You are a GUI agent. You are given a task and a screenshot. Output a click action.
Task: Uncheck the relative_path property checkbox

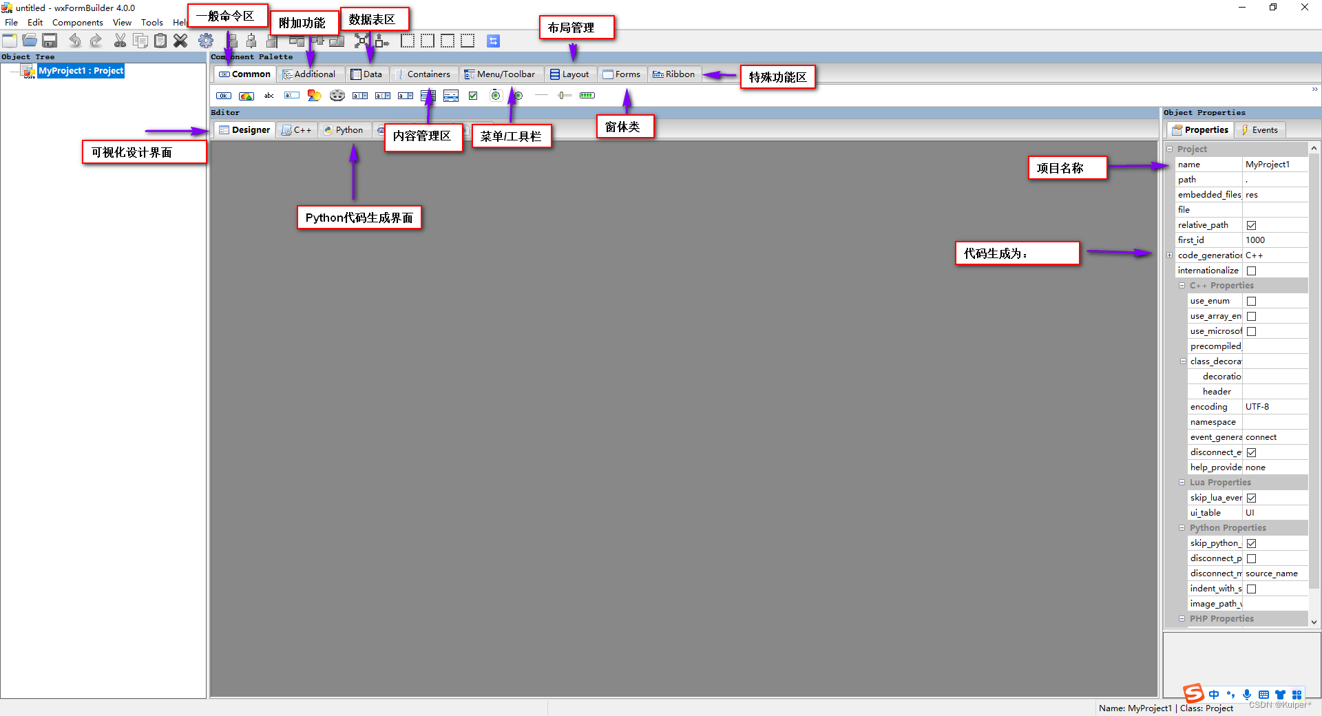[1252, 225]
